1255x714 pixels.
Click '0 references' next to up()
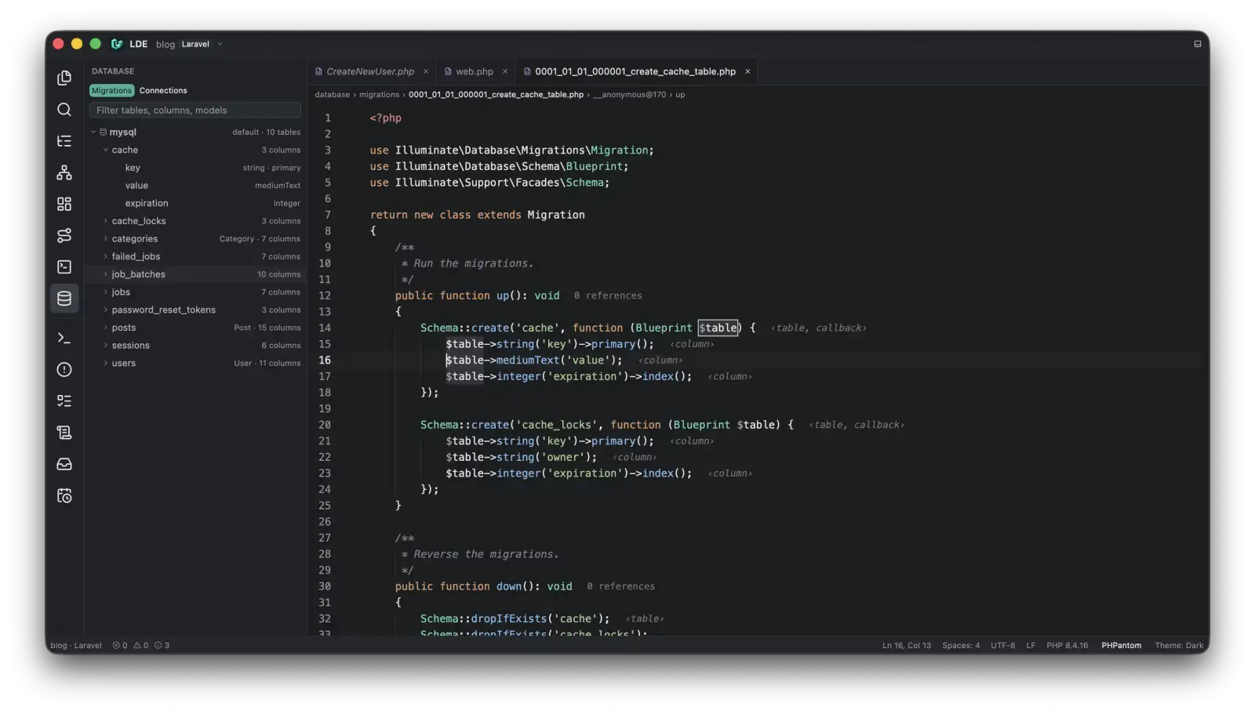coord(608,295)
